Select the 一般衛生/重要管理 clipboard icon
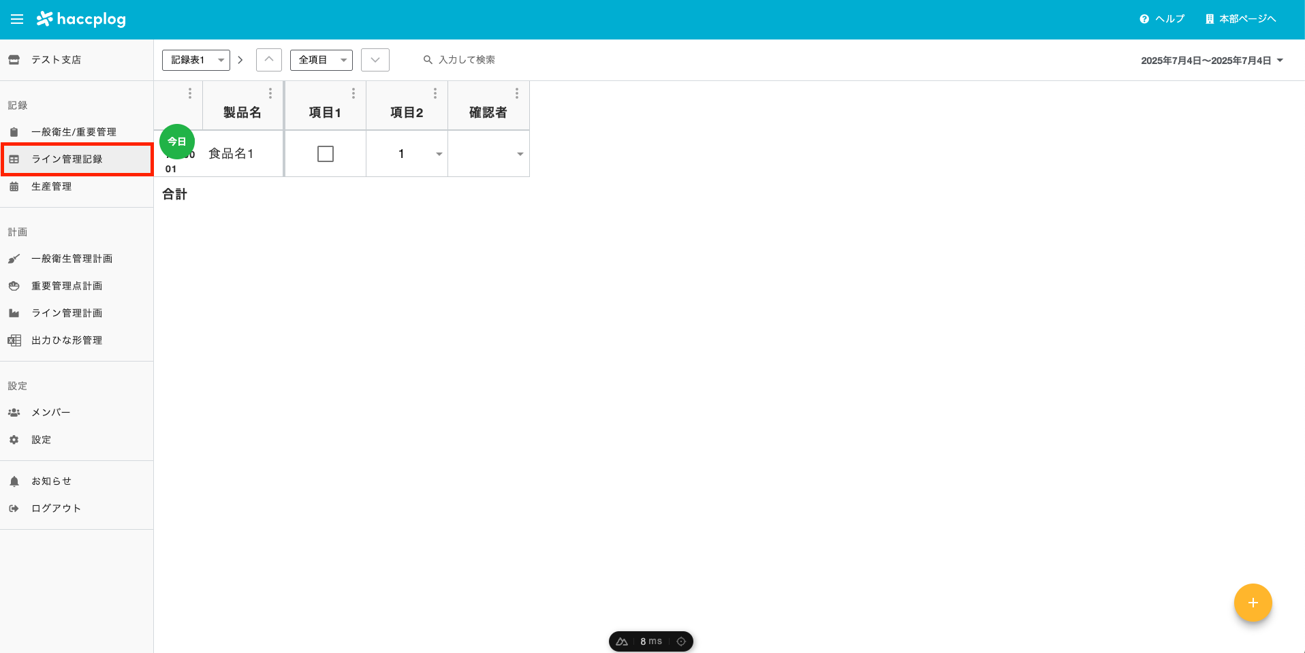 tap(14, 131)
